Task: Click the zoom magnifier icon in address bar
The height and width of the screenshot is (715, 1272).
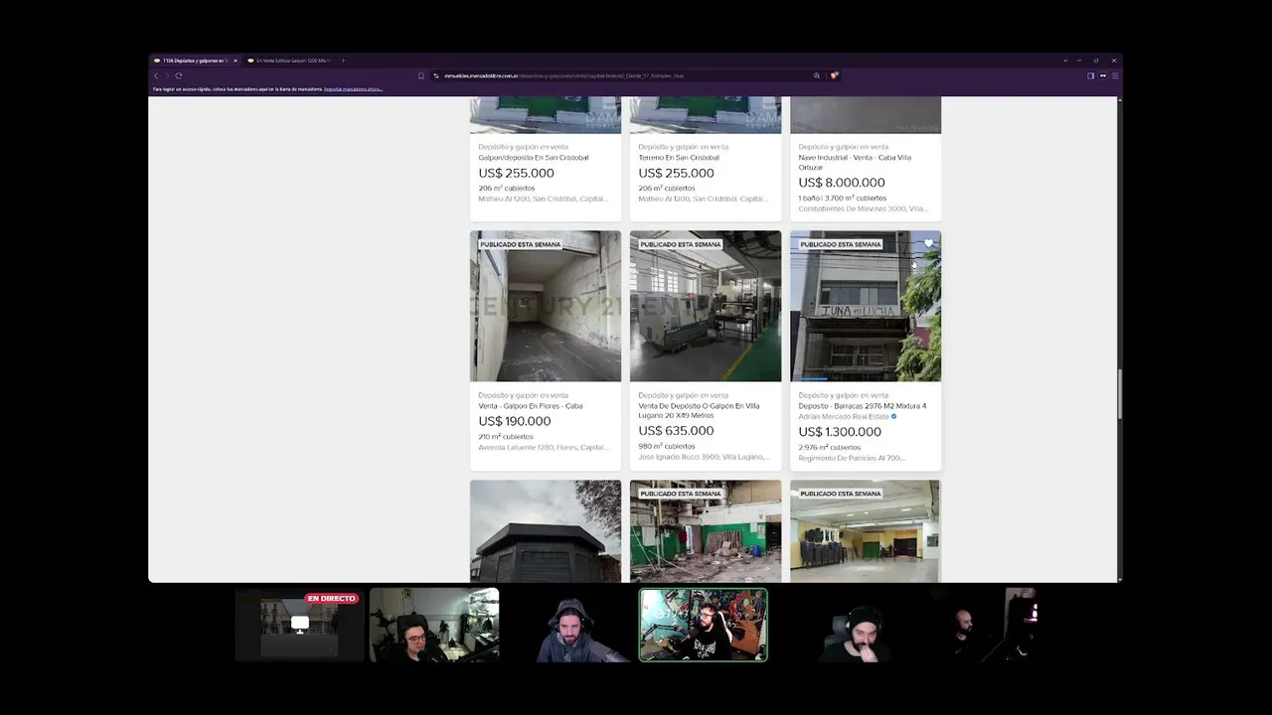Action: coord(817,75)
